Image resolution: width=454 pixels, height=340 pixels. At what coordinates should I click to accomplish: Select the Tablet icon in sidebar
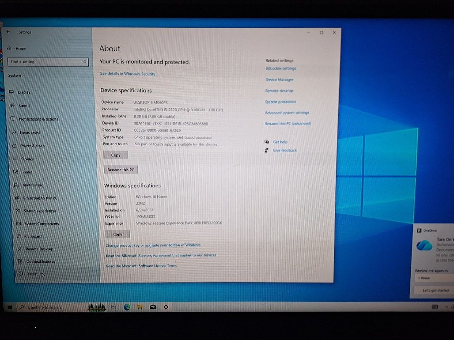point(16,172)
